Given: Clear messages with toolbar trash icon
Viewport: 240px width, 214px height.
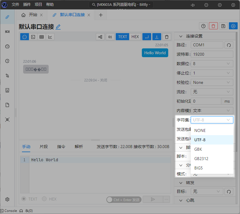Looking at the screenshot, I should 167,37.
